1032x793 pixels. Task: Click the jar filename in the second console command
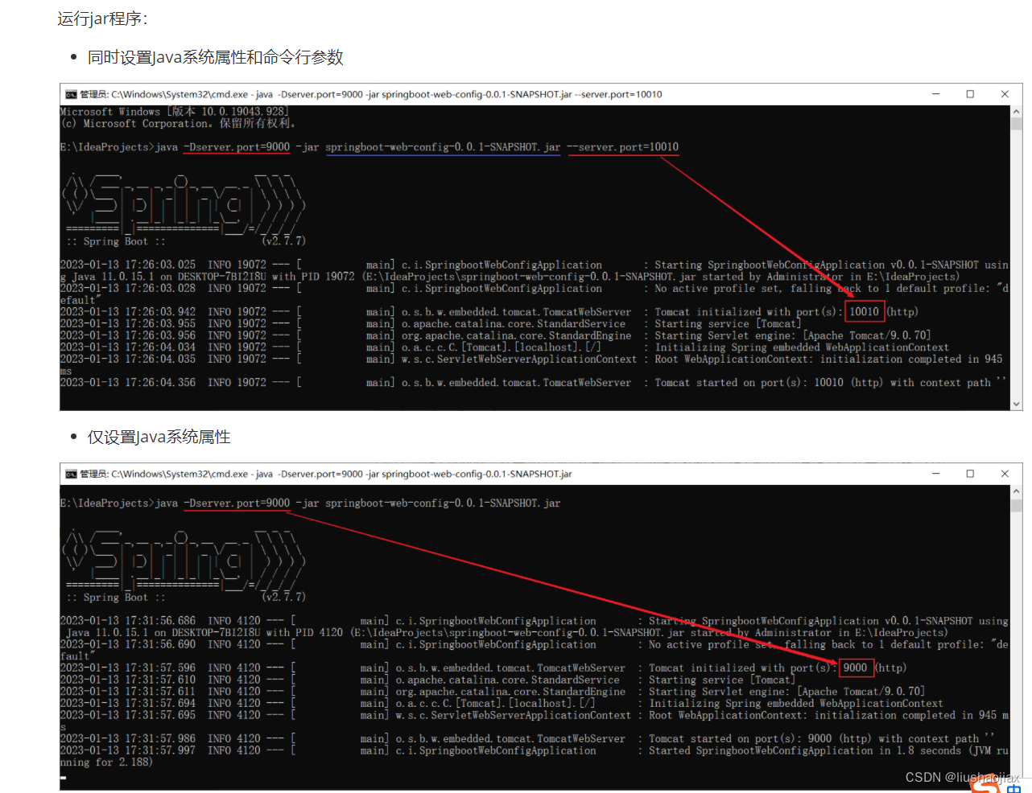(x=443, y=503)
